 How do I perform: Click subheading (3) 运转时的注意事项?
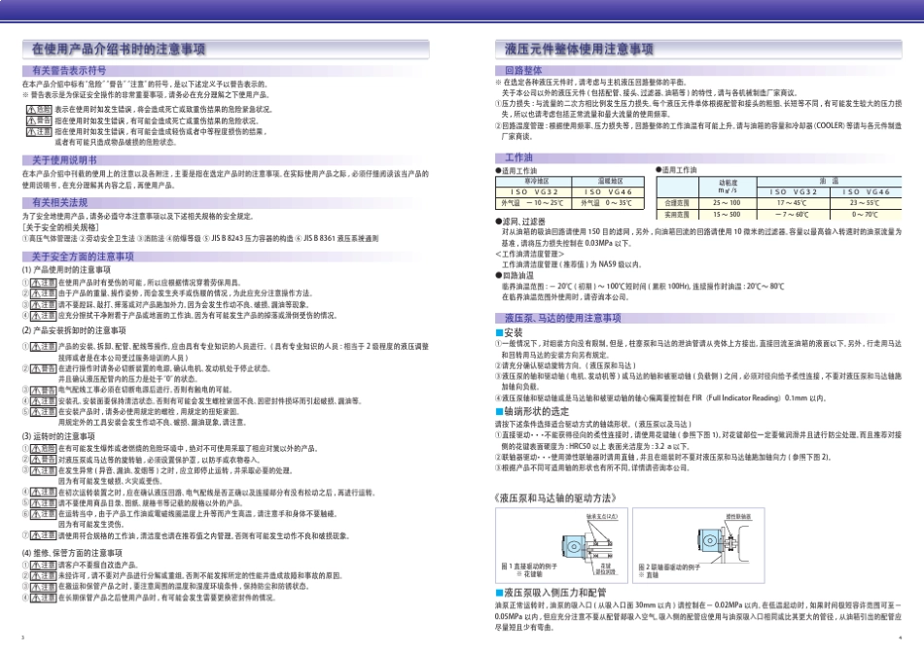pyautogui.click(x=59, y=437)
